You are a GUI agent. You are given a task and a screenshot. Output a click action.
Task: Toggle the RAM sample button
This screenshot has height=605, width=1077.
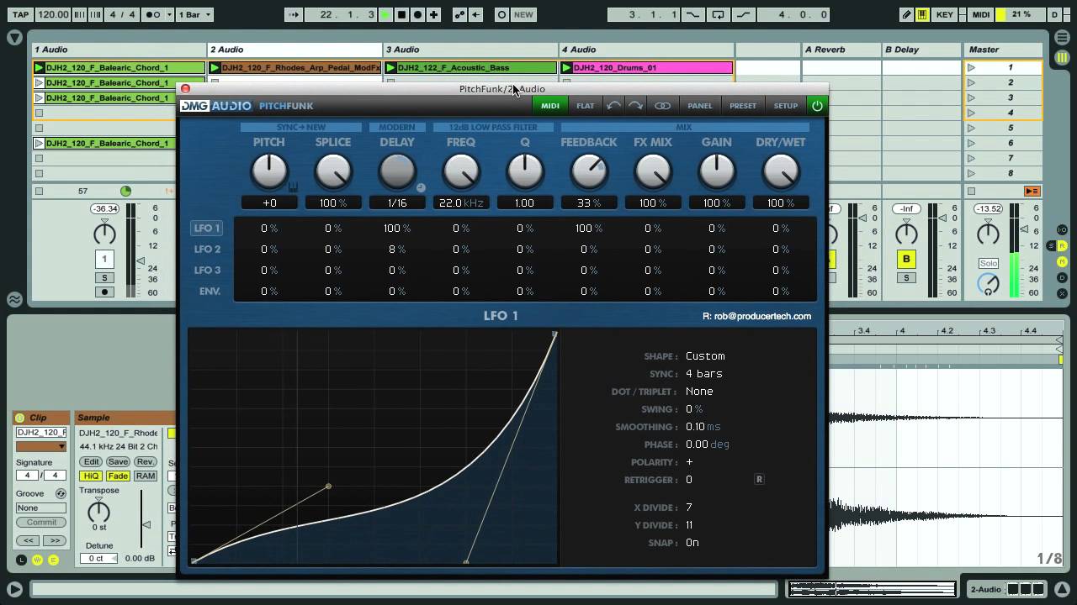pos(146,476)
